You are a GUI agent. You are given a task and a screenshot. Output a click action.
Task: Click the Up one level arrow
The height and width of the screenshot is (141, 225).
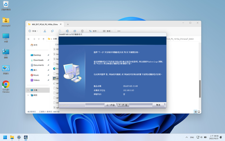pos(43,39)
